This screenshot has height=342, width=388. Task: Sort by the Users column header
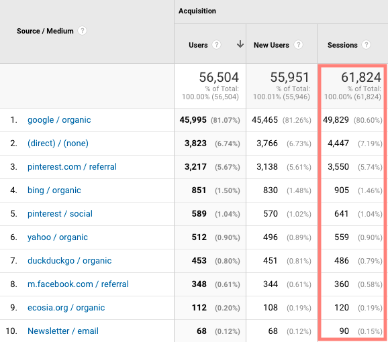click(x=198, y=45)
